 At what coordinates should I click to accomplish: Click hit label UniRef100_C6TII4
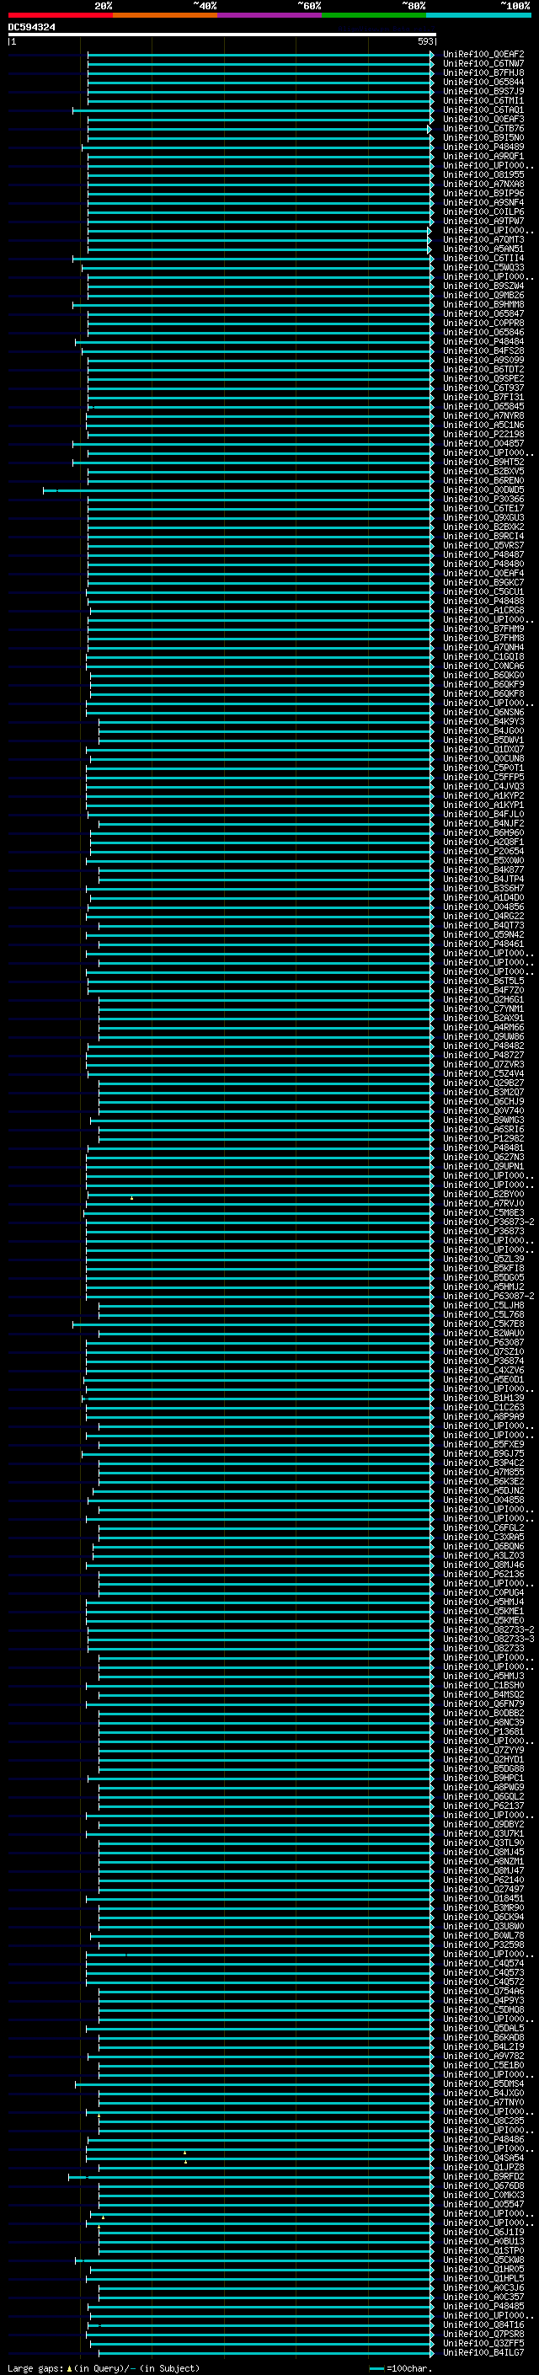[483, 258]
